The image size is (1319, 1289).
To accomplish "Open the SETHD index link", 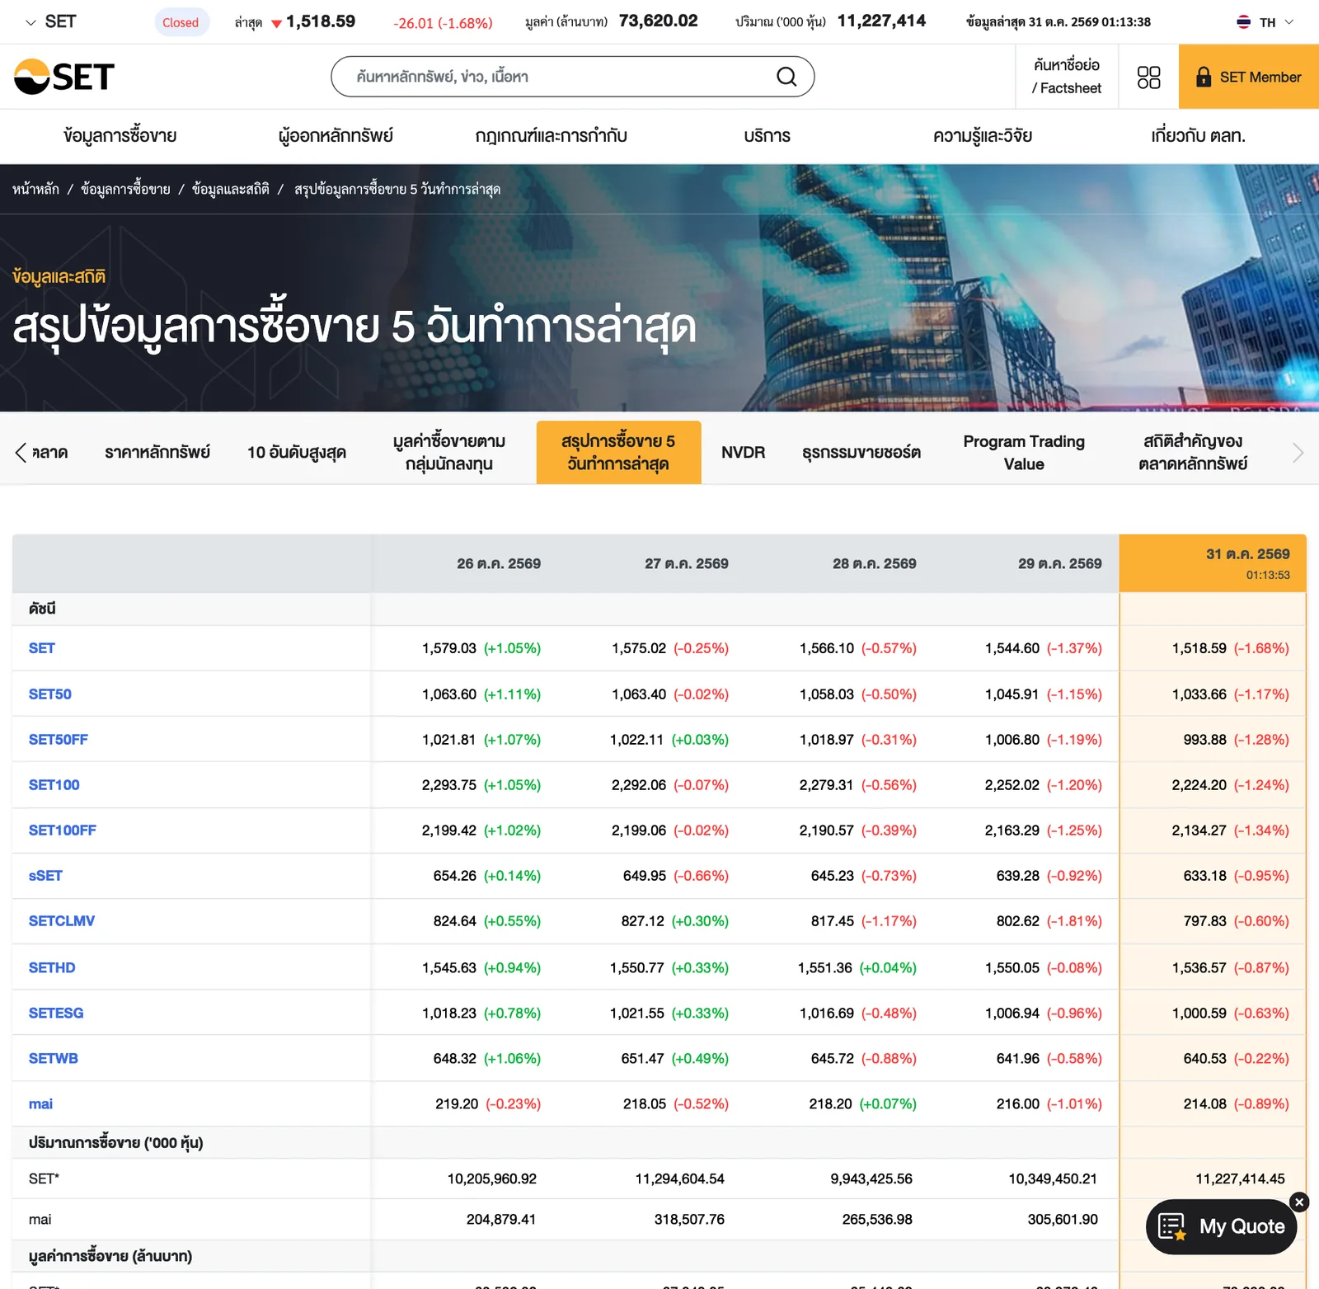I will coord(52,967).
